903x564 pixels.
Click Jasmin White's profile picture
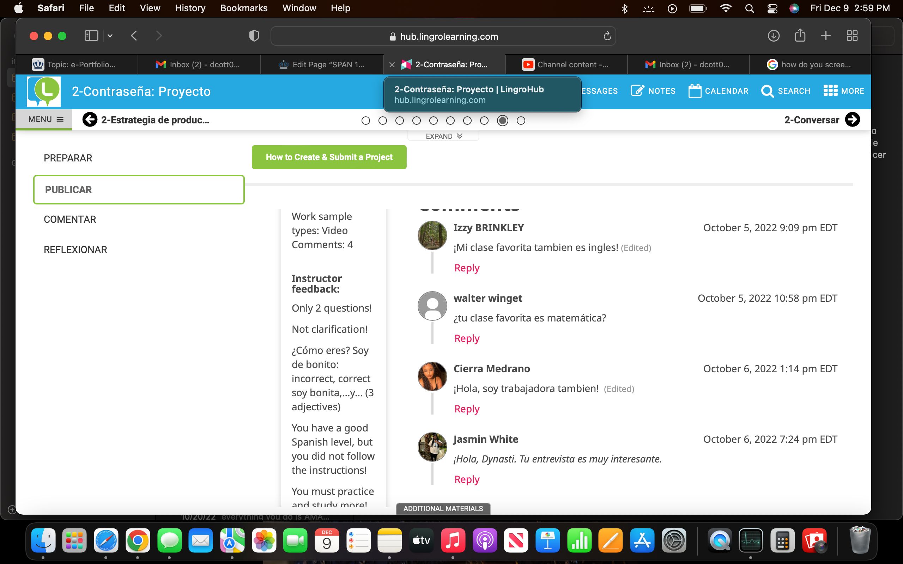[432, 447]
